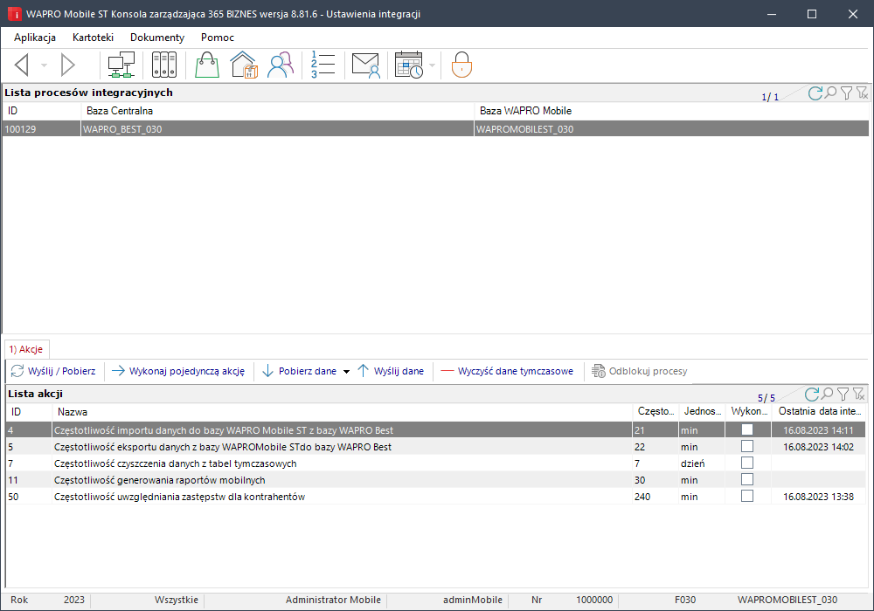
Task: Expand the Pobierz dane dropdown arrow
Action: [x=346, y=372]
